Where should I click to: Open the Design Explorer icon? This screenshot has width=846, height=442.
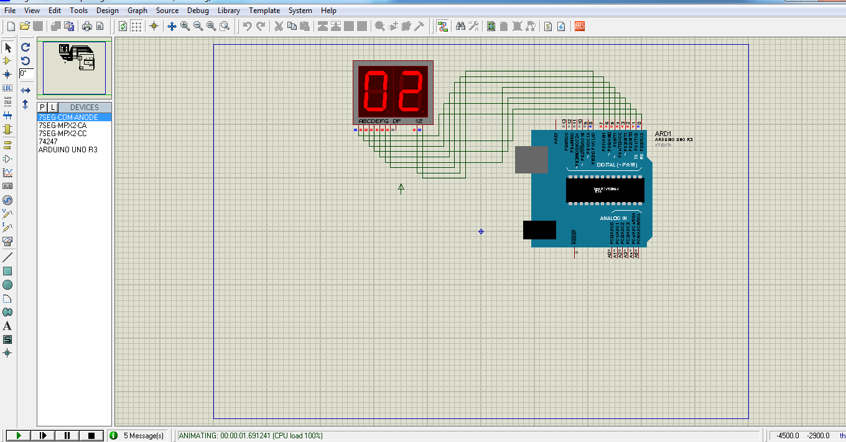click(x=491, y=26)
